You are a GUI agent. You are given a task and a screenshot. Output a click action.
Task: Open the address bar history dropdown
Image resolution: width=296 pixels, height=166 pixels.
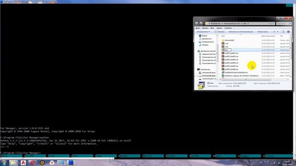(x=270, y=24)
